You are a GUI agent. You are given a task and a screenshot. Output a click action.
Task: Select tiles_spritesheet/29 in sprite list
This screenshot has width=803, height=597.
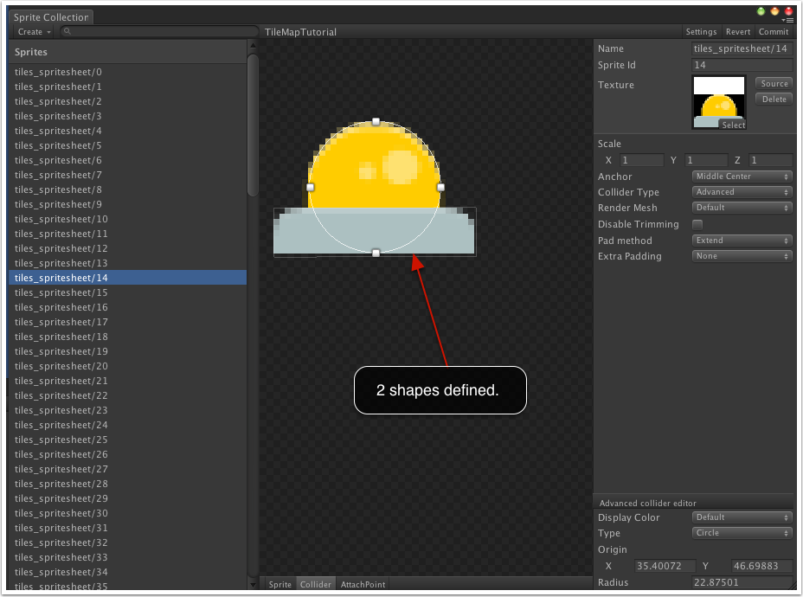point(127,498)
